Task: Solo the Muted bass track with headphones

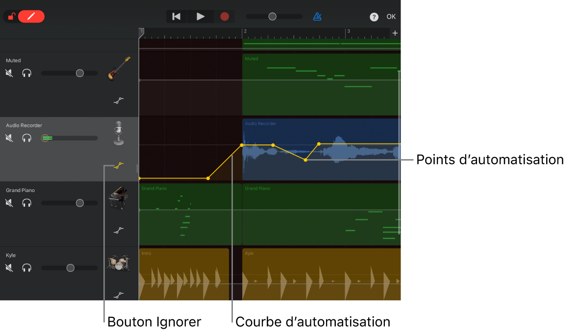Action: (x=26, y=73)
